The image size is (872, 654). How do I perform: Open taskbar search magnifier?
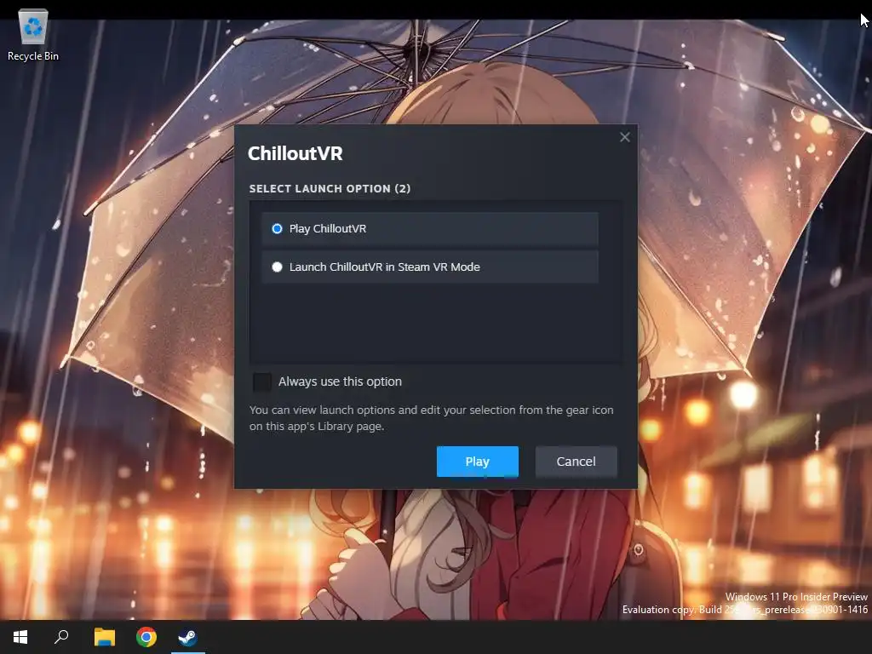(61, 637)
